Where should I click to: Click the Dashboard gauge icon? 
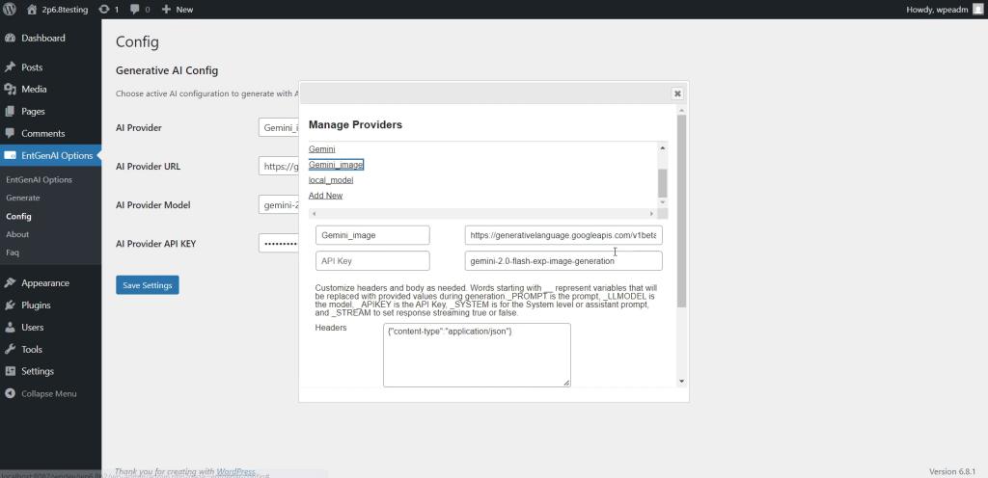pyautogui.click(x=10, y=39)
